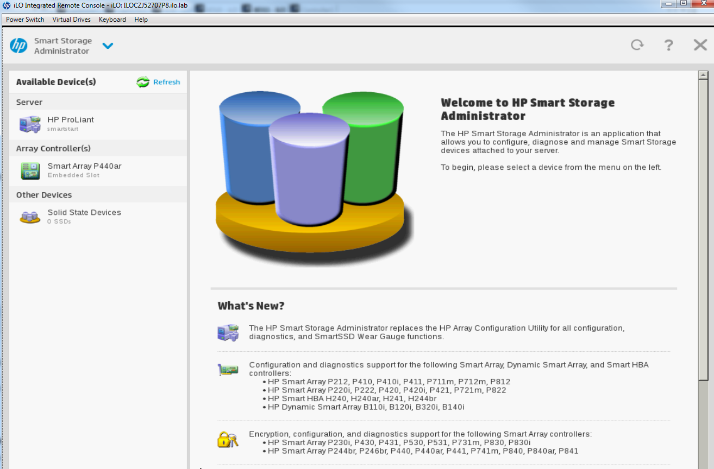The width and height of the screenshot is (714, 469).
Task: Expand the Smart Storage Administrator dropdown arrow
Action: coord(108,46)
